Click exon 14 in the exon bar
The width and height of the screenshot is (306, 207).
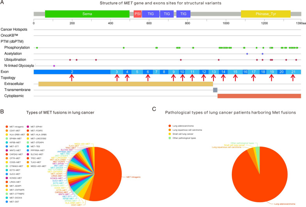pyautogui.click(x=223, y=72)
